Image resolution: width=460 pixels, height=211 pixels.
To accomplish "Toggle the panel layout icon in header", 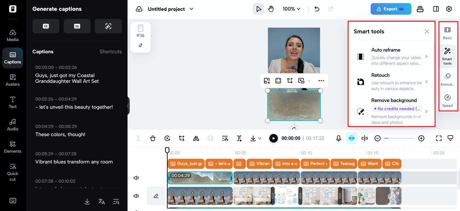I will tap(436, 9).
